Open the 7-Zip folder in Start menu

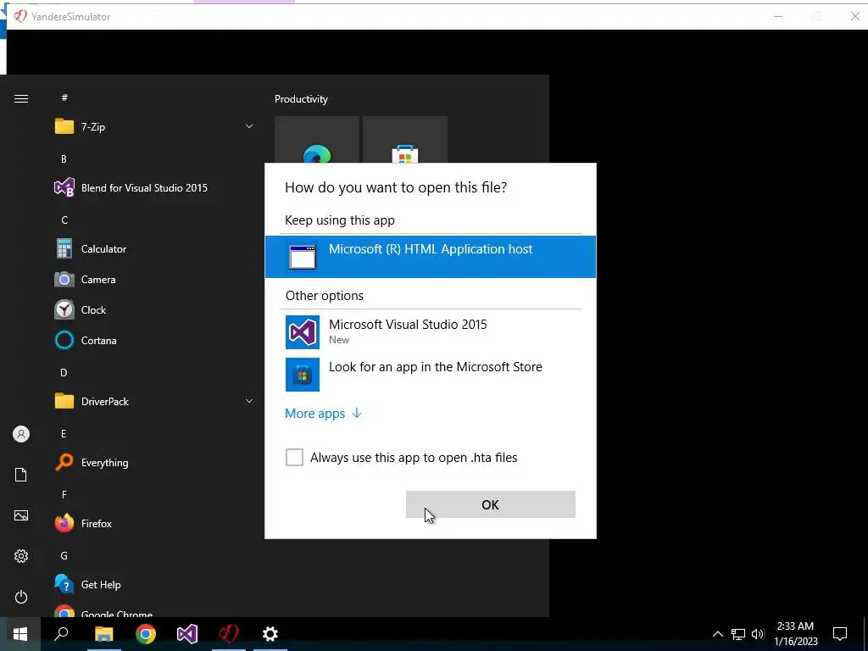pyautogui.click(x=154, y=127)
